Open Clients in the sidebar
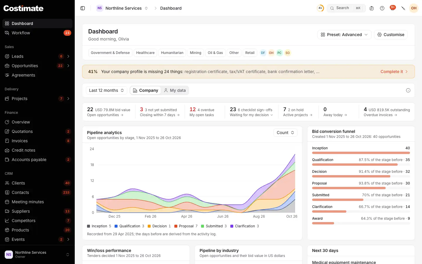422x264 pixels. (x=37, y=183)
